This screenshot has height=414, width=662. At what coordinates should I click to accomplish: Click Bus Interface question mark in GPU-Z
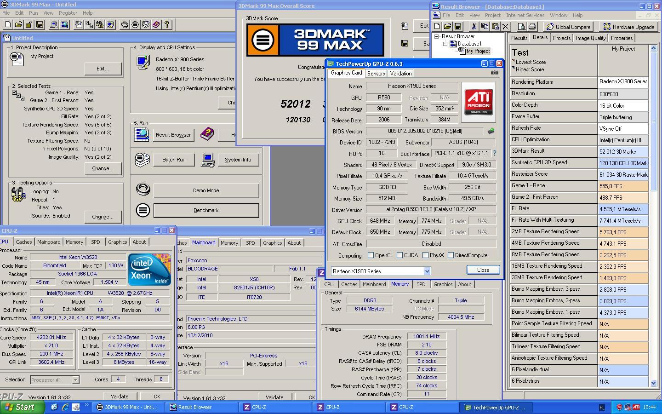point(495,153)
